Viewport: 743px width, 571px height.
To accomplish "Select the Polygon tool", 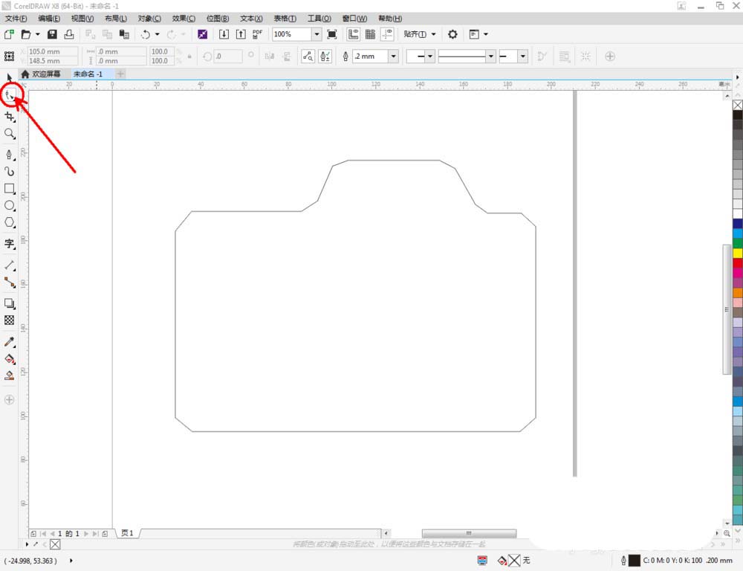I will click(x=10, y=222).
